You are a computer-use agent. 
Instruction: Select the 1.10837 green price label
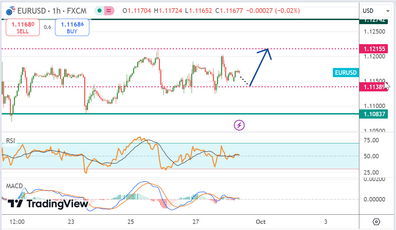(374, 114)
